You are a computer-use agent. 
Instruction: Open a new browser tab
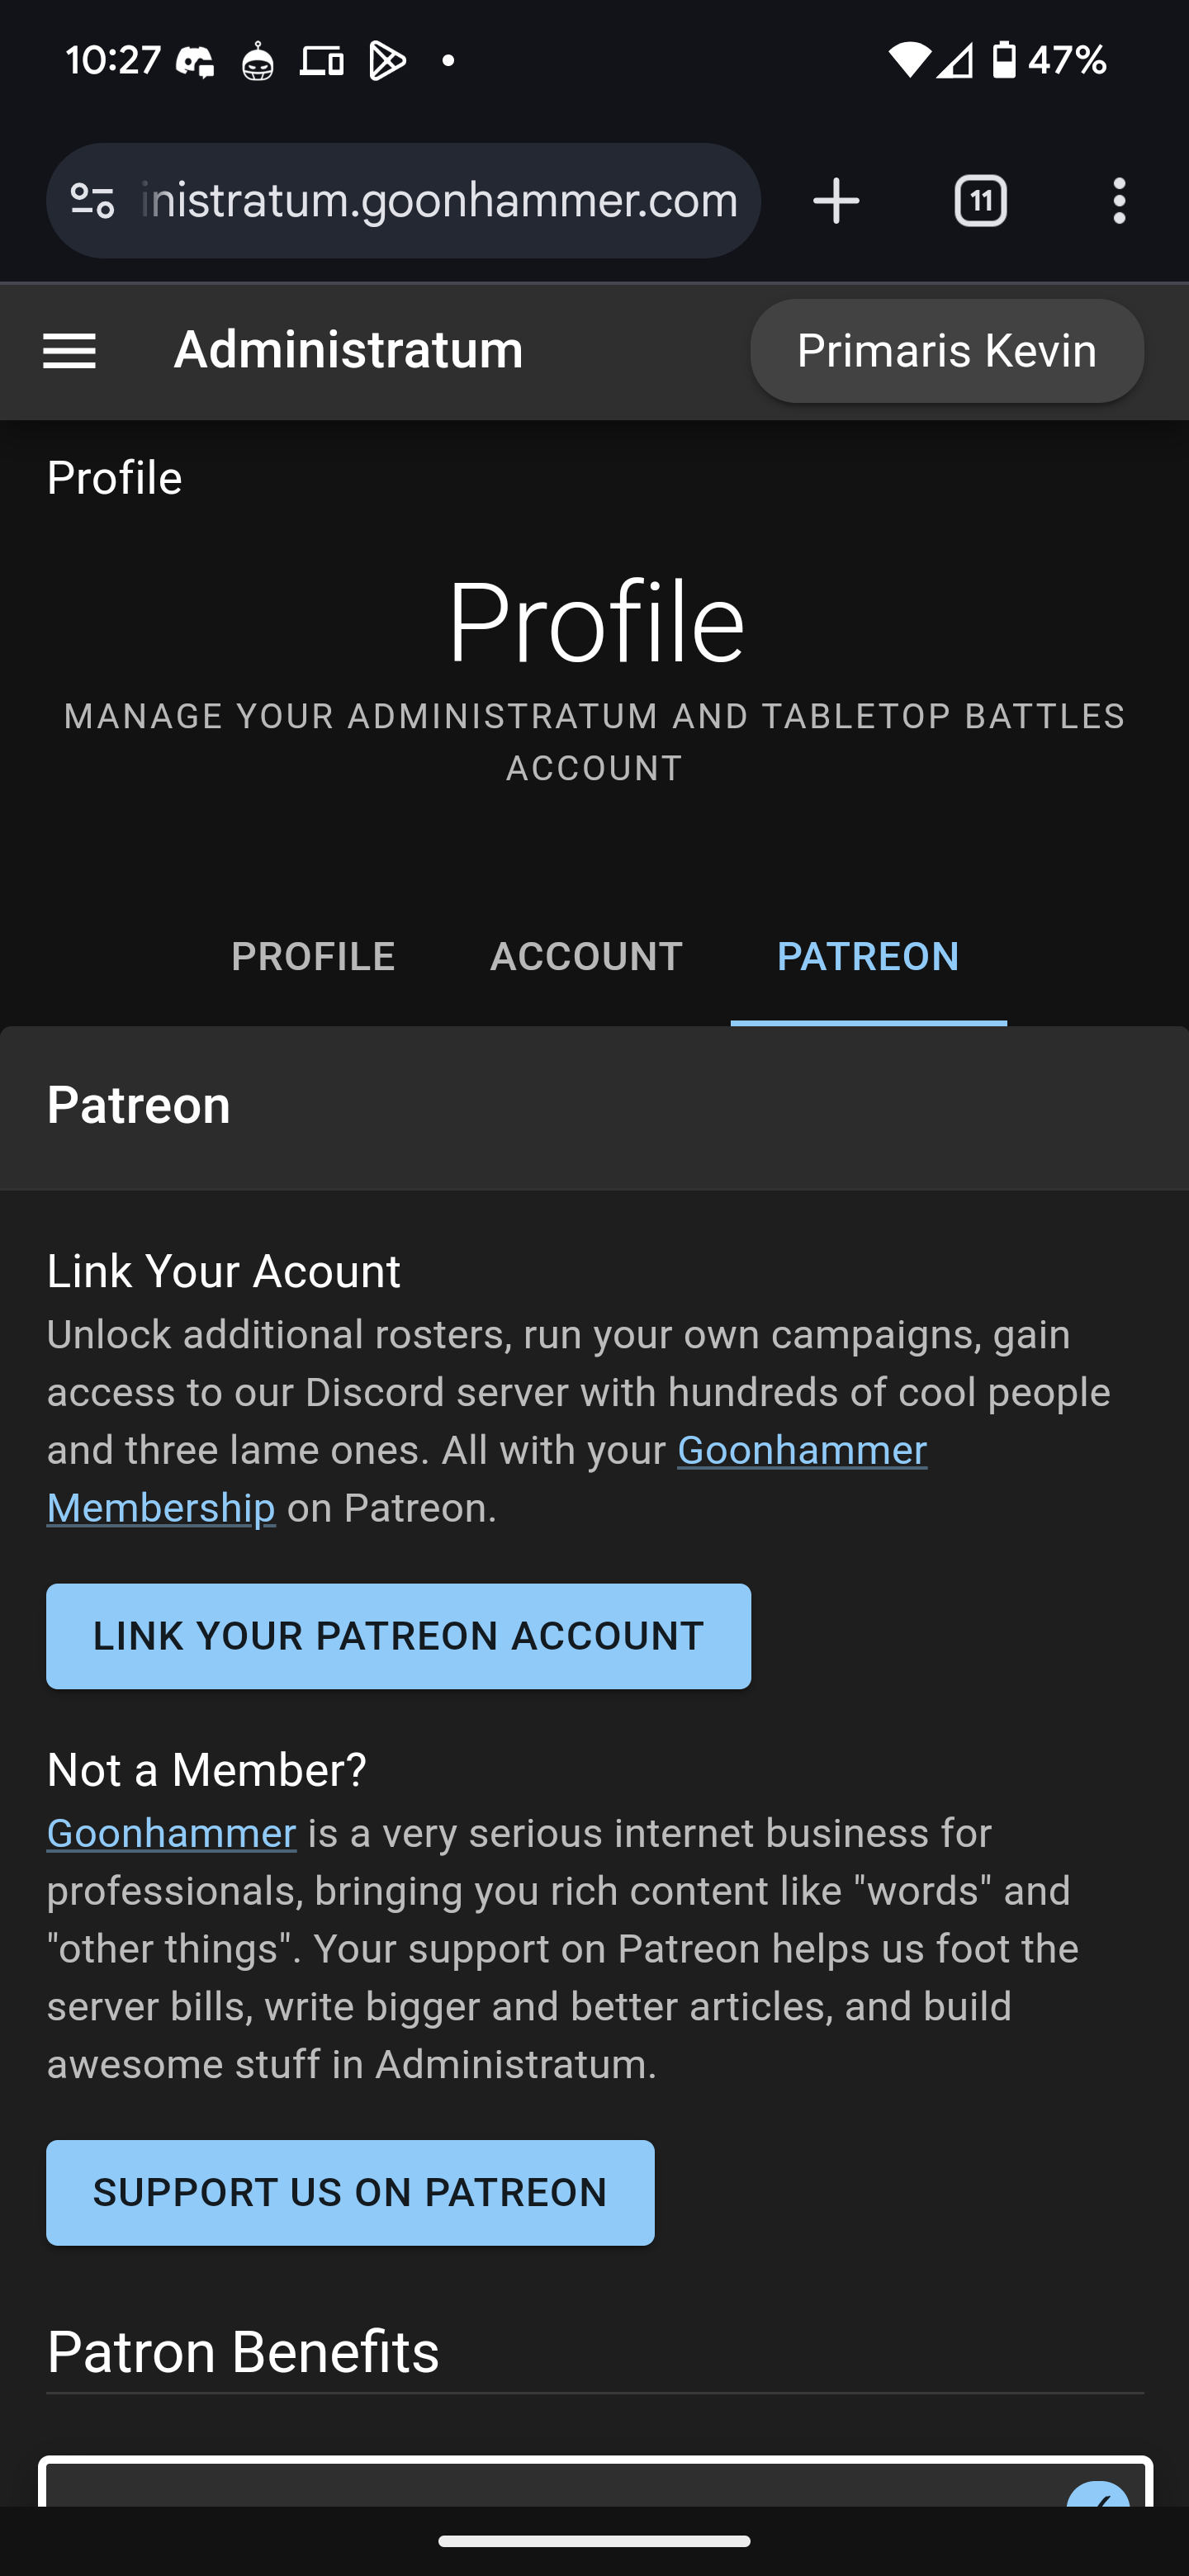tap(836, 201)
